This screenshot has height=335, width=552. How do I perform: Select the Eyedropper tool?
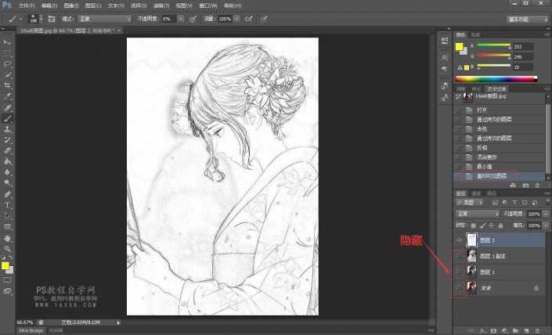pyautogui.click(x=7, y=96)
